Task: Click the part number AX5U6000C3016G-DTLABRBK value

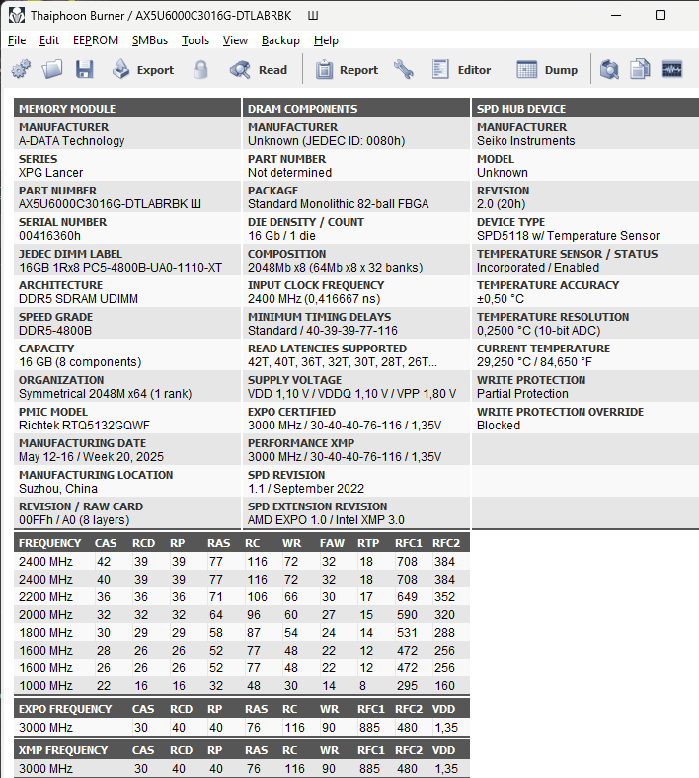Action: point(110,204)
